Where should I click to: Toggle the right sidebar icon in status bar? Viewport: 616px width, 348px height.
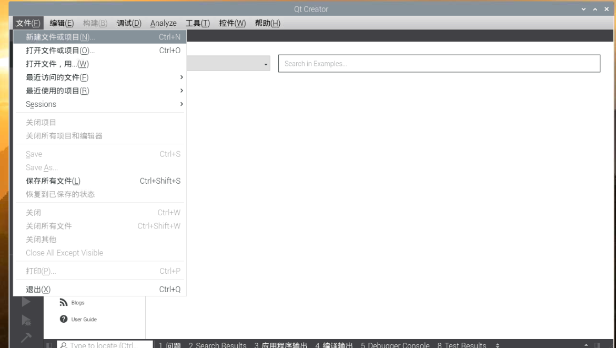click(x=598, y=345)
